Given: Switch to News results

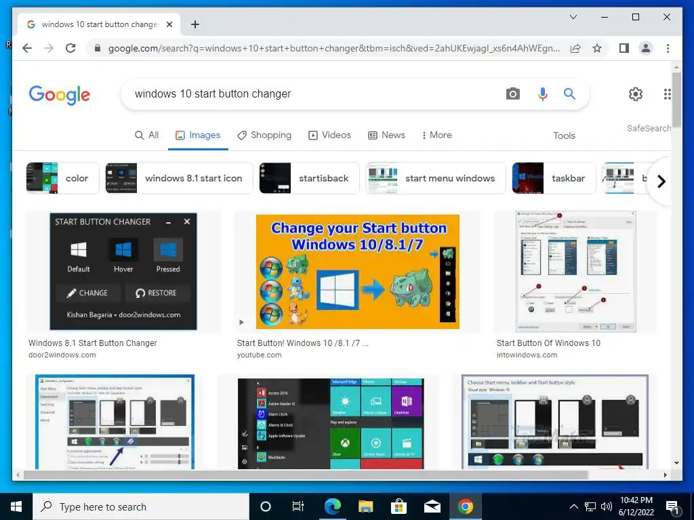Looking at the screenshot, I should (386, 135).
